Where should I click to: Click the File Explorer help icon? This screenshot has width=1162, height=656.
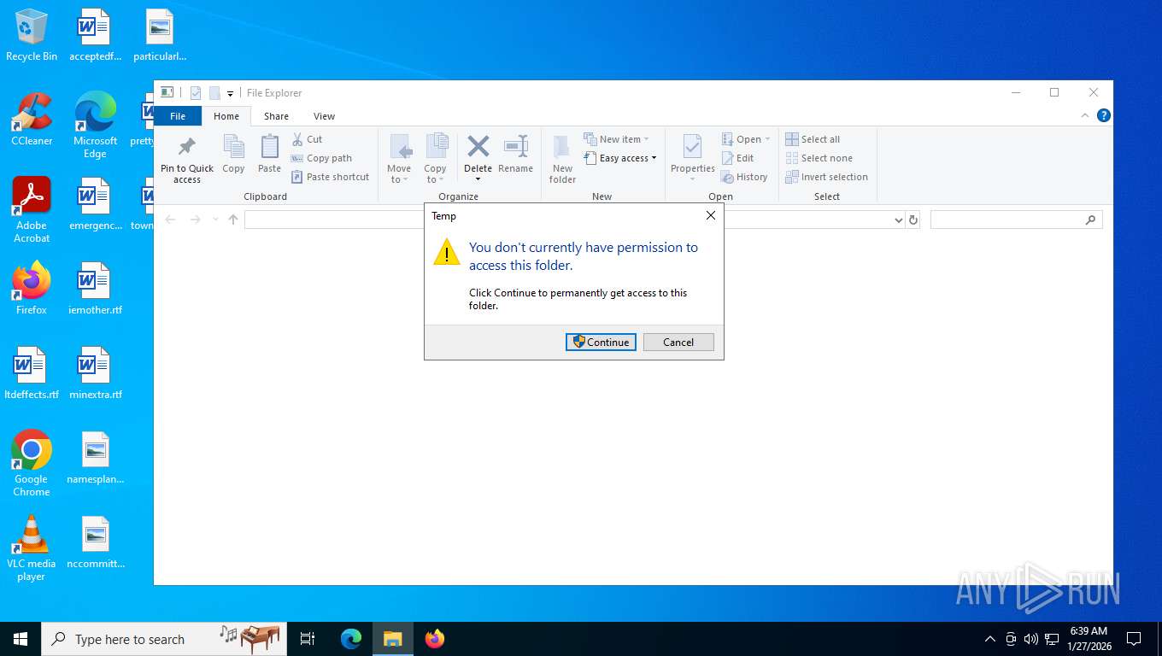click(1103, 115)
